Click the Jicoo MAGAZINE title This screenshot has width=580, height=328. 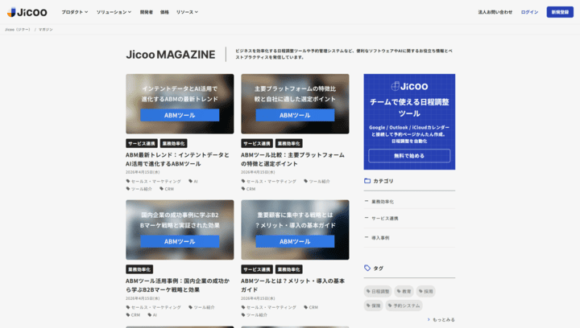click(x=171, y=55)
